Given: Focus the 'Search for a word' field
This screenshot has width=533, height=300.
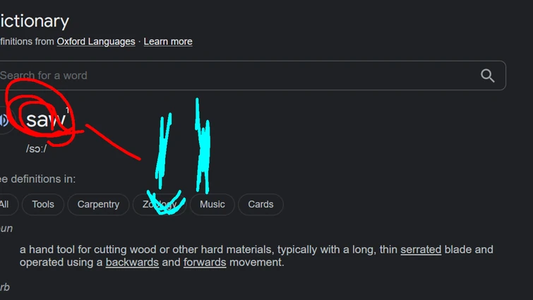Looking at the screenshot, I should [x=233, y=76].
